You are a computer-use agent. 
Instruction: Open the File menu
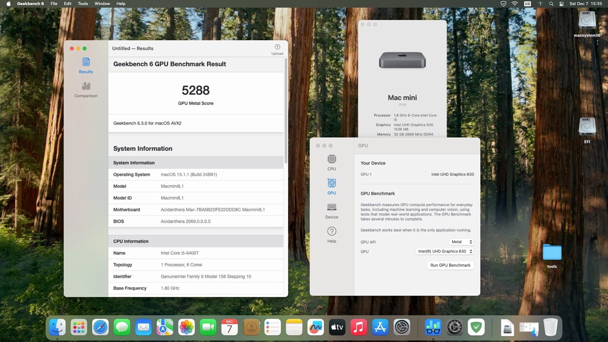[54, 4]
